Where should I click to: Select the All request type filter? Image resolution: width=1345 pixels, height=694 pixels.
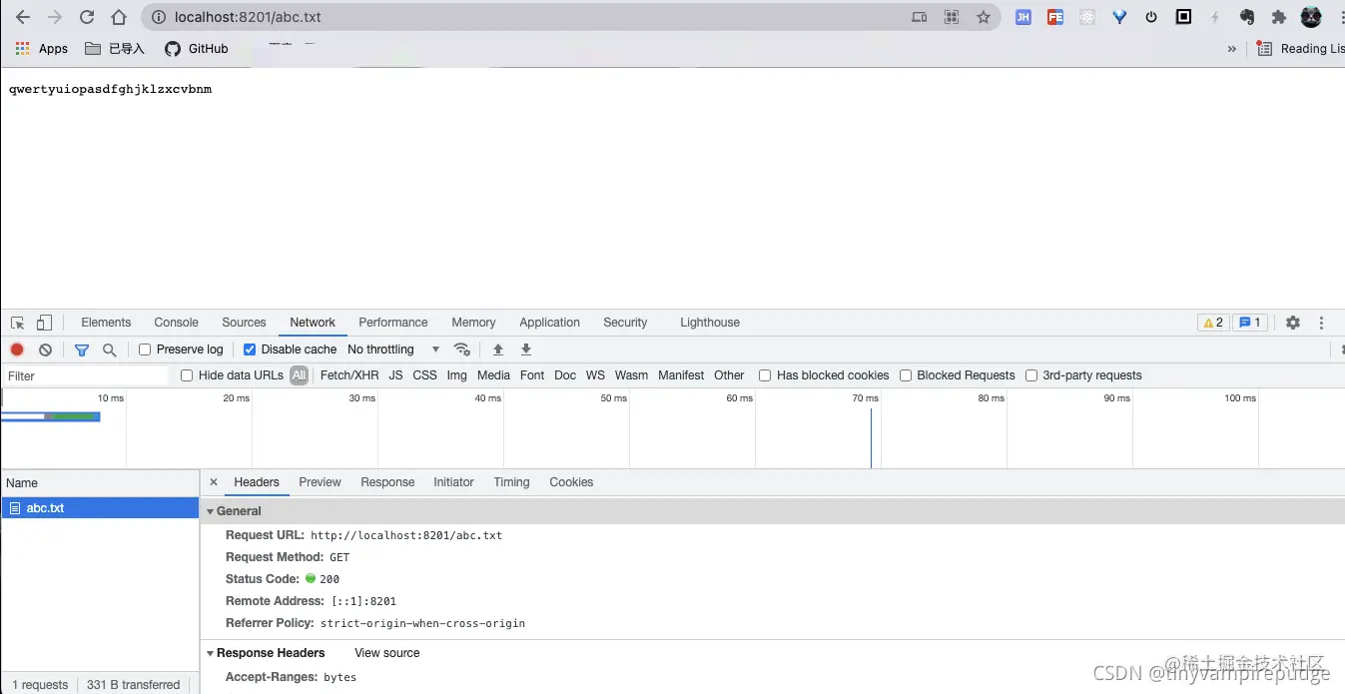point(299,375)
